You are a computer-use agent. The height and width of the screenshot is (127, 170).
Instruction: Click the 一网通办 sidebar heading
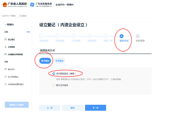pos(9,25)
